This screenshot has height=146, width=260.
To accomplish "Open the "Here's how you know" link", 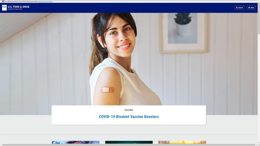I will [45, 2].
